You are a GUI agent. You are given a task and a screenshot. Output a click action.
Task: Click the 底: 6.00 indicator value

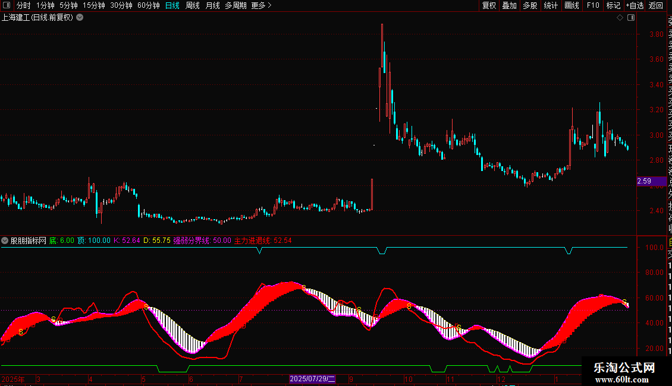pyautogui.click(x=62, y=241)
